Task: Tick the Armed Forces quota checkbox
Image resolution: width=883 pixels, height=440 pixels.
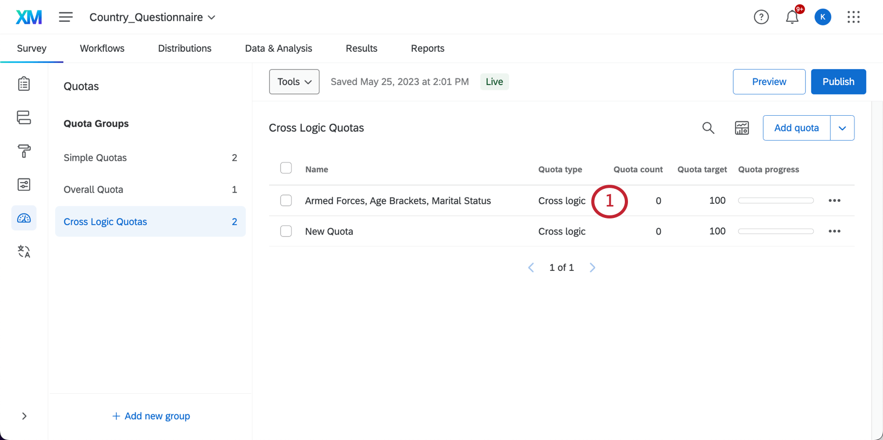Action: (286, 200)
